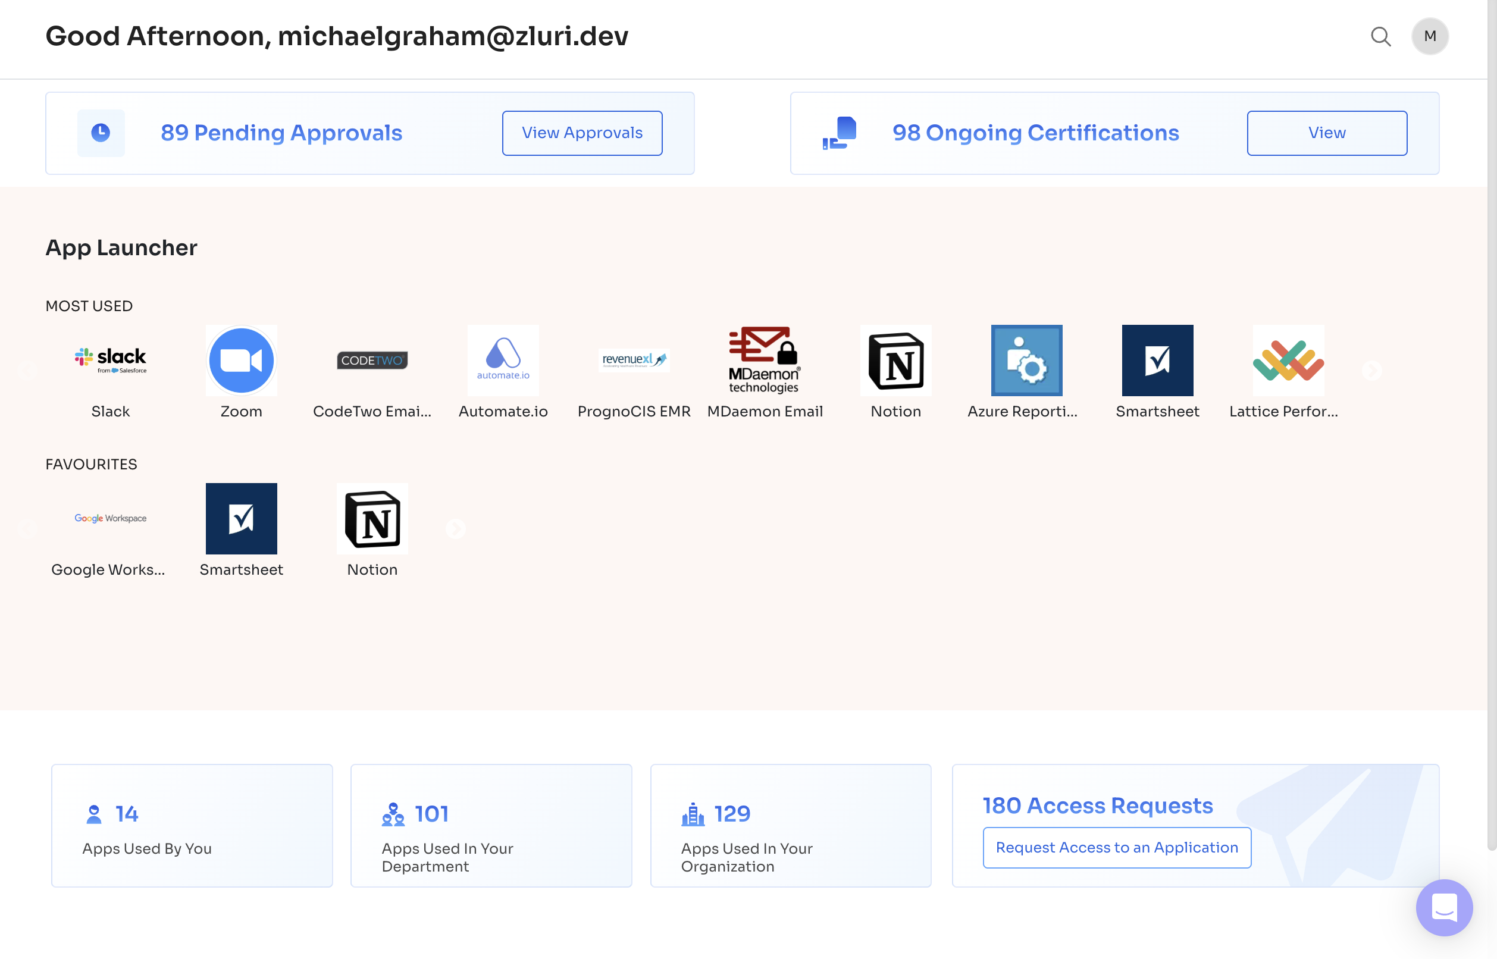Click the View Approvals button
Viewport: 1497px width, 959px height.
tap(582, 133)
